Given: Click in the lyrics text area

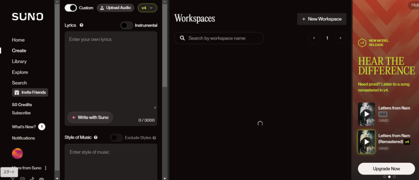Looking at the screenshot, I should click(111, 70).
